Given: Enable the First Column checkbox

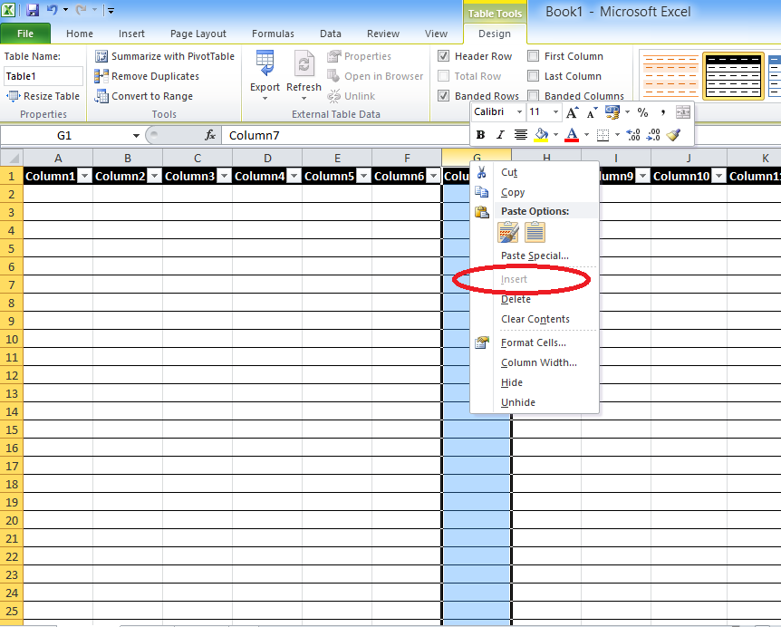Looking at the screenshot, I should (533, 56).
